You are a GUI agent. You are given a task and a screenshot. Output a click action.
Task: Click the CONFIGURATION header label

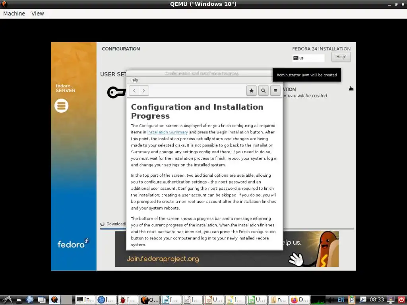pos(121,49)
